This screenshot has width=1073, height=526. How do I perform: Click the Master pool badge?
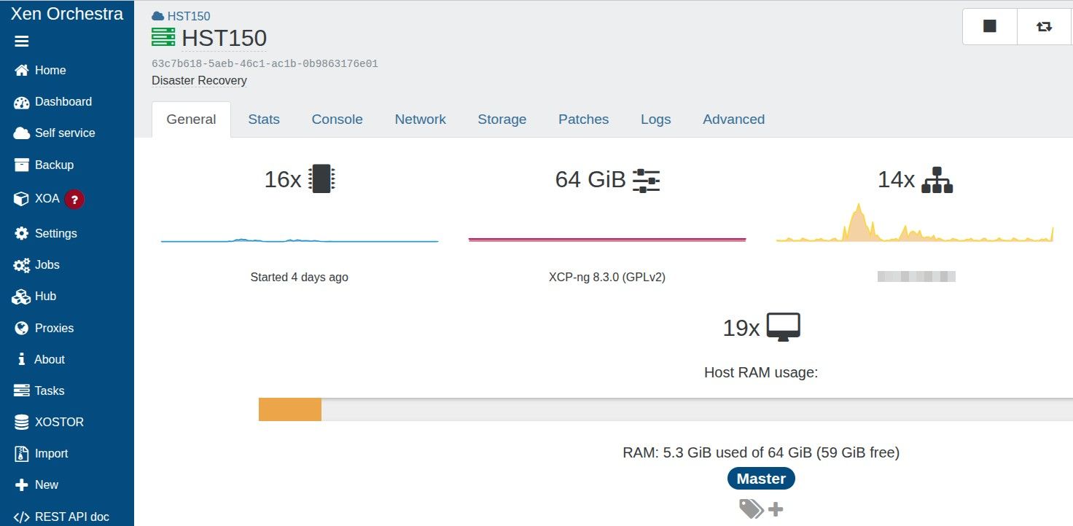(760, 479)
